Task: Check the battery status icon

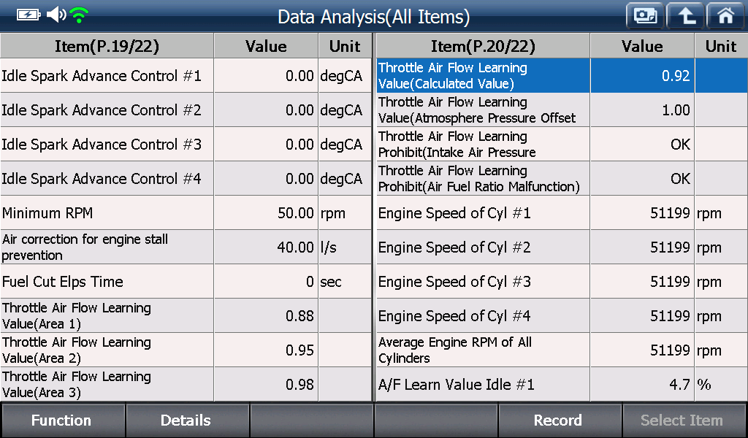Action: click(x=28, y=15)
